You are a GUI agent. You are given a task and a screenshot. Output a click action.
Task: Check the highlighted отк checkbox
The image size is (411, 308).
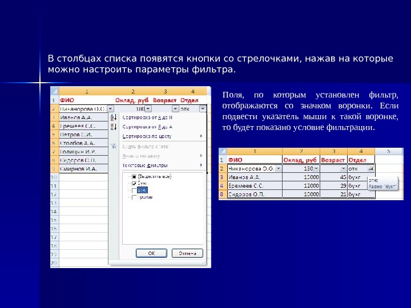click(x=134, y=191)
